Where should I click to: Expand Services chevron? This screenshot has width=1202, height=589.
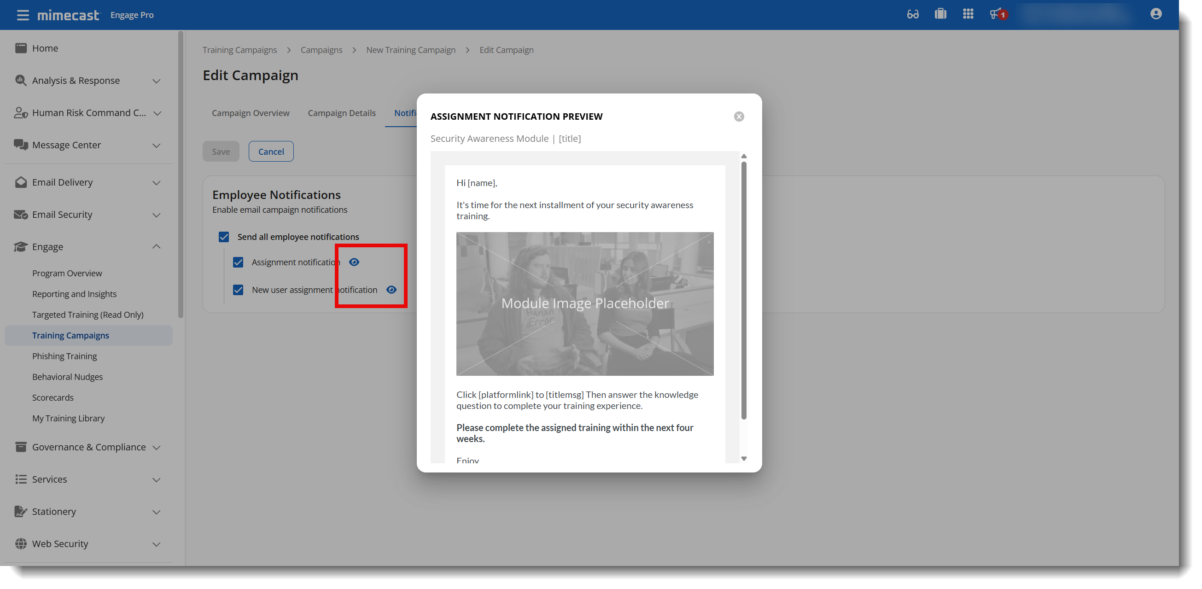tap(156, 479)
